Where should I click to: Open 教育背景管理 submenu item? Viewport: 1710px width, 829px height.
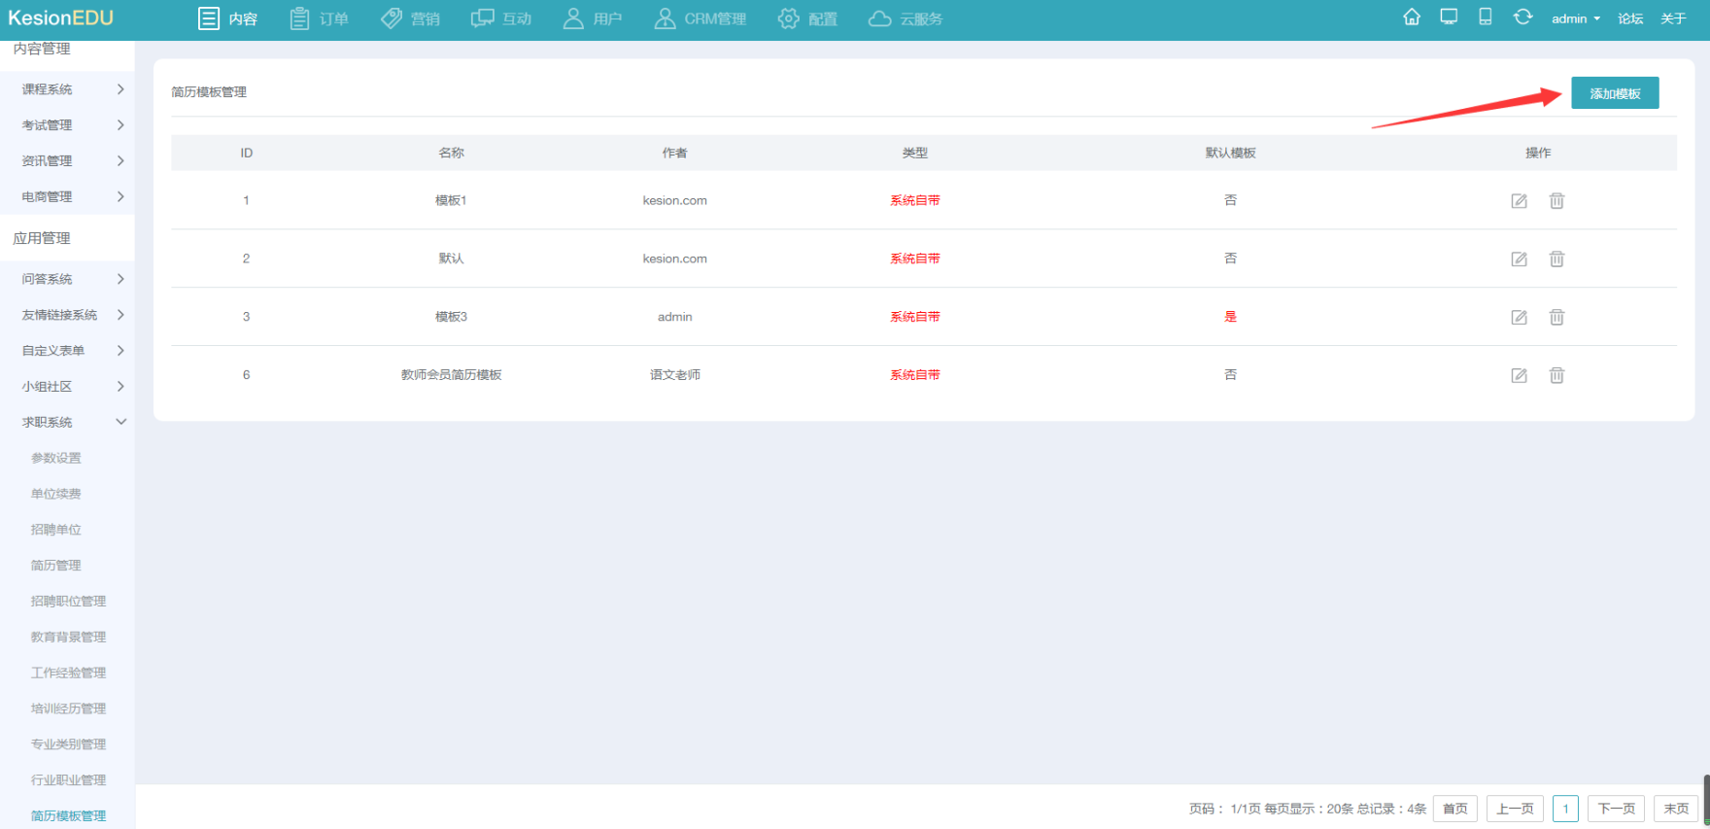(x=68, y=638)
